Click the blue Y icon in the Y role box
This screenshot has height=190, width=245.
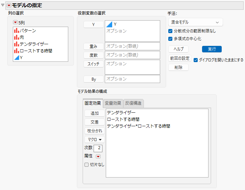[x=109, y=24]
